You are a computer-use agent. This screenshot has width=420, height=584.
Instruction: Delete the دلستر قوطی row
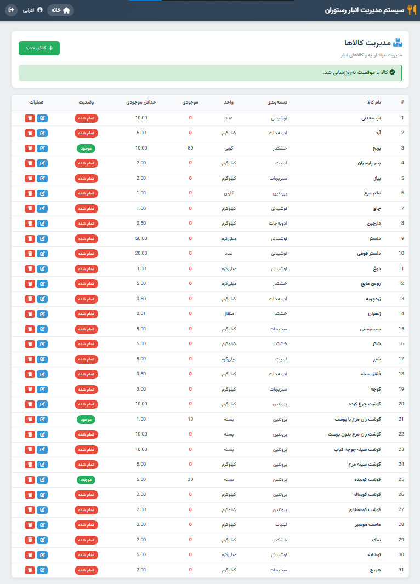[30, 254]
